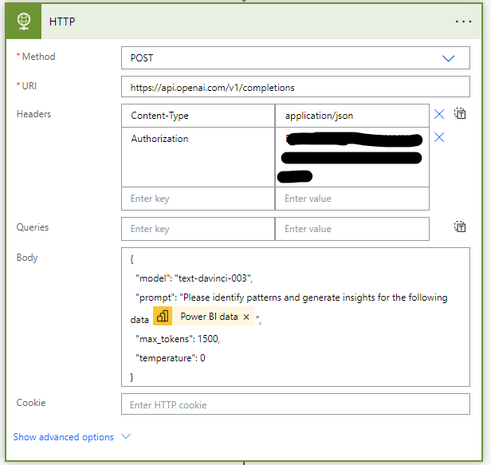Viewport: 491px width, 465px height.
Task: Click the Headers Enter value field
Action: [352, 199]
